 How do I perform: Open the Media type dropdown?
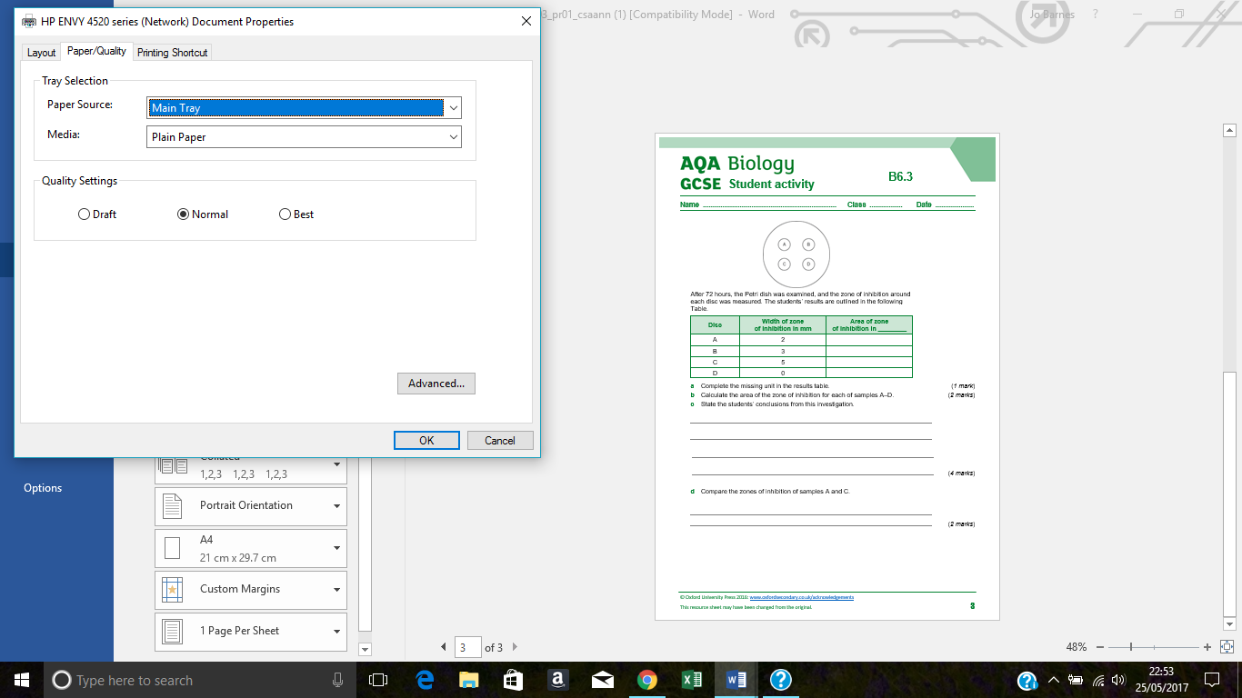click(453, 137)
